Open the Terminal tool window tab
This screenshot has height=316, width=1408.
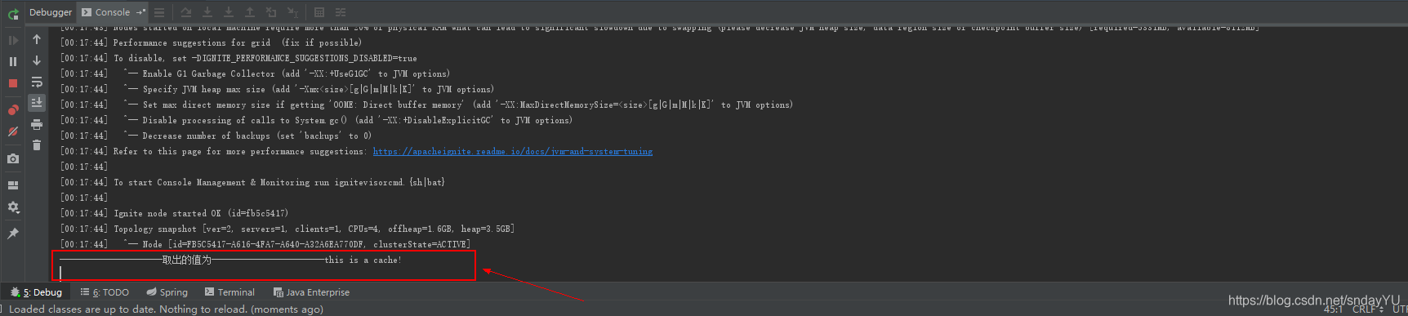point(229,292)
